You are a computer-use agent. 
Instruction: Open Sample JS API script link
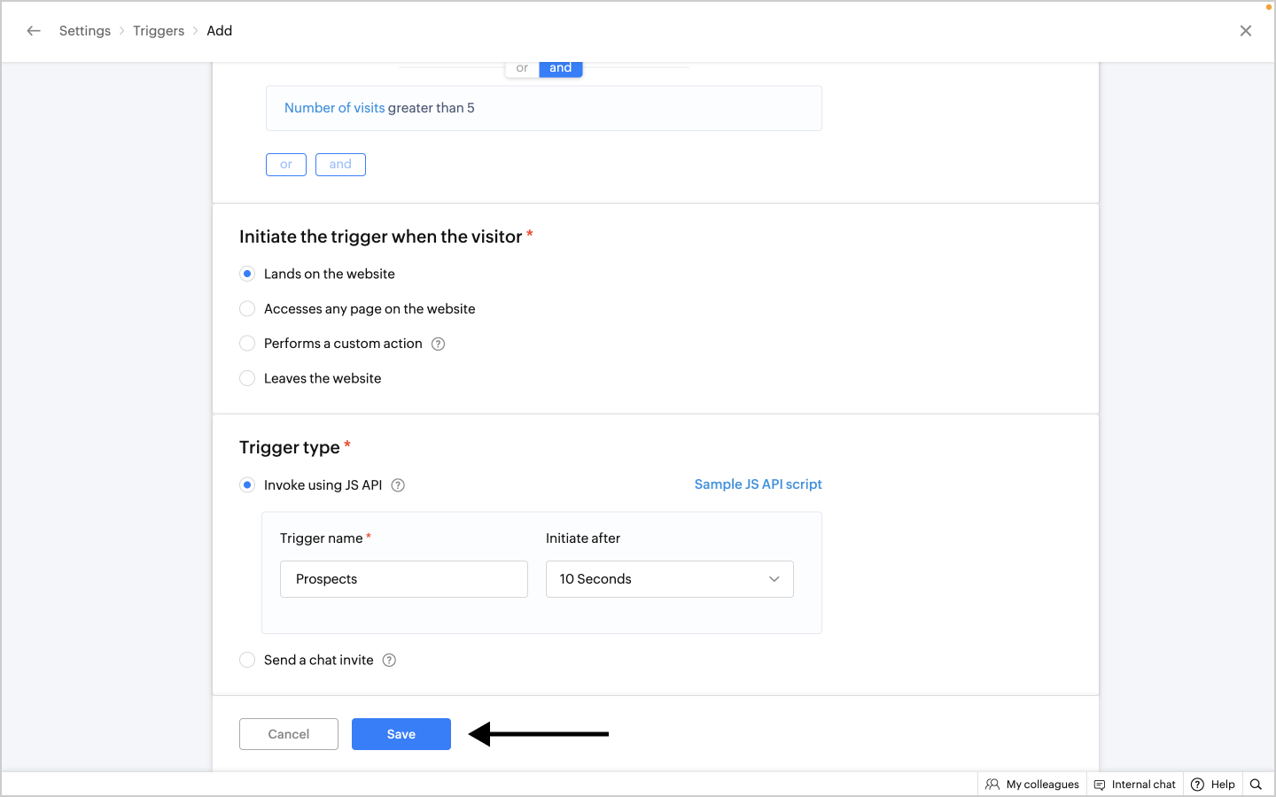(x=758, y=484)
